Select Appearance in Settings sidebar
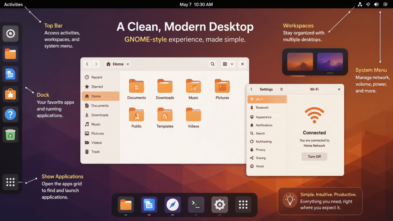Screen dimensions: 393x221 pos(267,117)
